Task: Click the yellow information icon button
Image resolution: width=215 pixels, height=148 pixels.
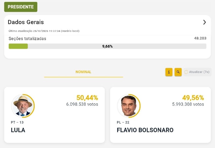Action: [169, 72]
